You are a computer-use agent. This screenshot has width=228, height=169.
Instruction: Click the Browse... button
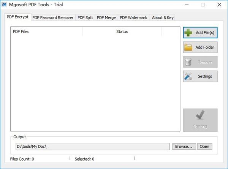(184, 147)
